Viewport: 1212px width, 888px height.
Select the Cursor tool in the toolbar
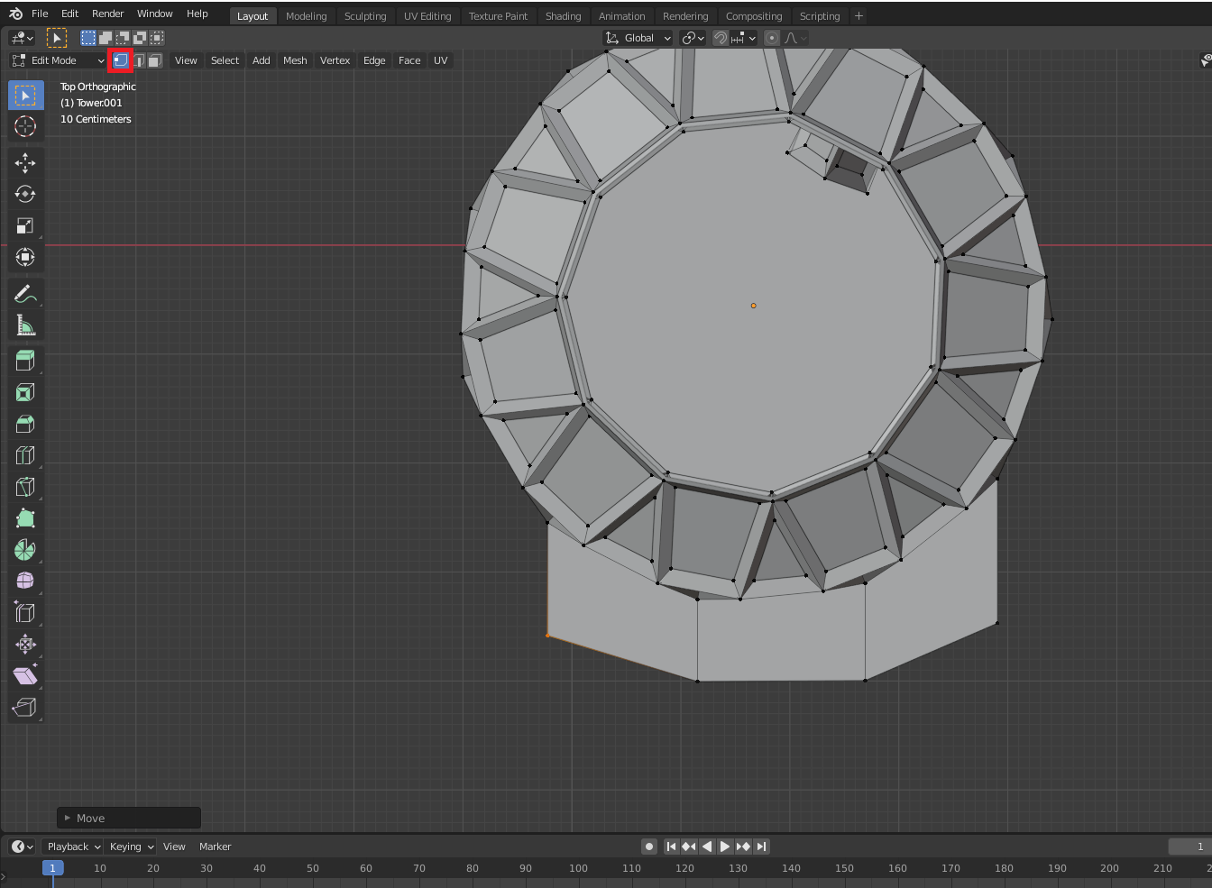(x=25, y=126)
